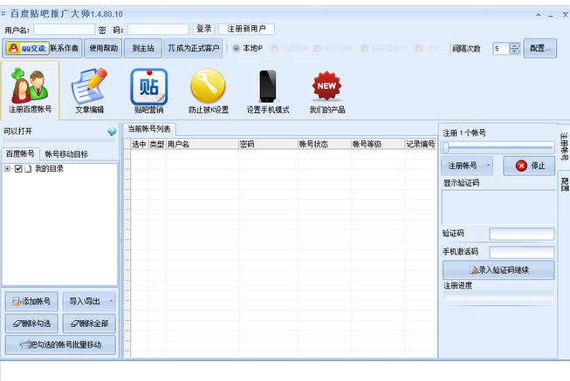This screenshot has height=381, width=570.
Task: Click 录入验证码继续 button
Action: 498,270
